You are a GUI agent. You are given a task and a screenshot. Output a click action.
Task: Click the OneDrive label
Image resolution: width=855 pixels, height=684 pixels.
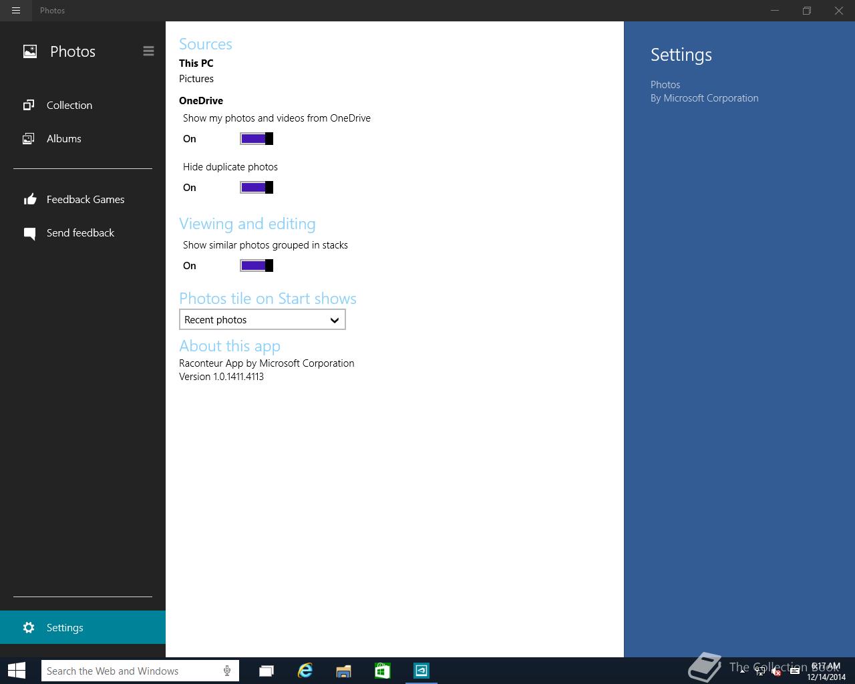point(201,100)
